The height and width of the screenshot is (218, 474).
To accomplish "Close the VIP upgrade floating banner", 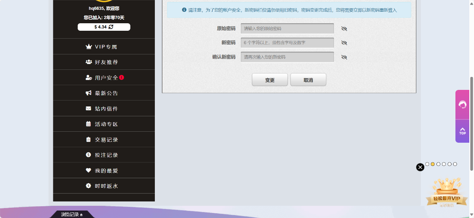I will [x=420, y=167].
